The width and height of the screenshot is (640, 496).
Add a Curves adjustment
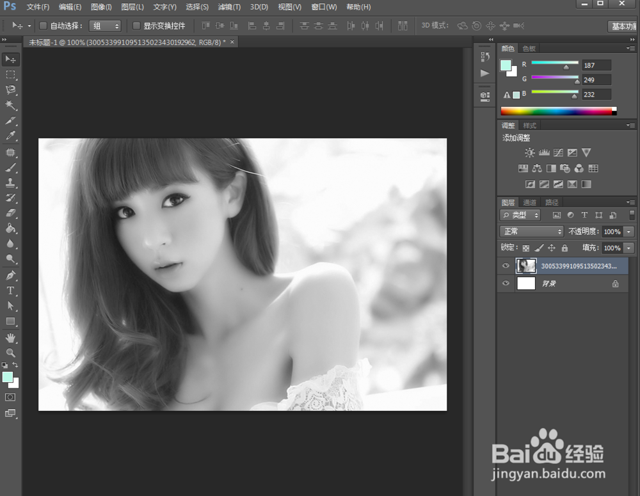point(558,153)
